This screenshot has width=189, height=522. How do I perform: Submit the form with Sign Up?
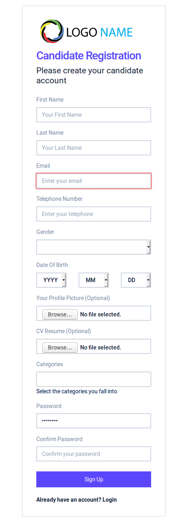coord(94,479)
